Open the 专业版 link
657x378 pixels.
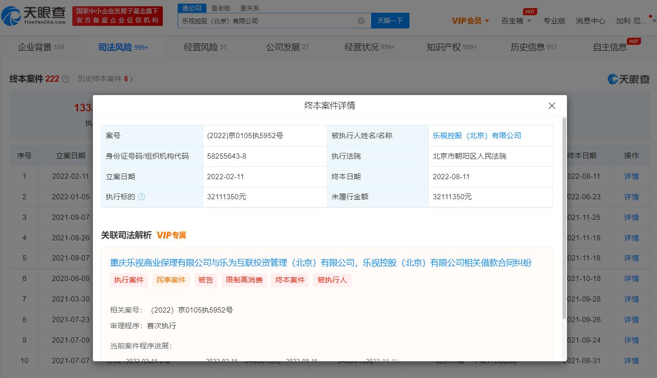click(555, 21)
